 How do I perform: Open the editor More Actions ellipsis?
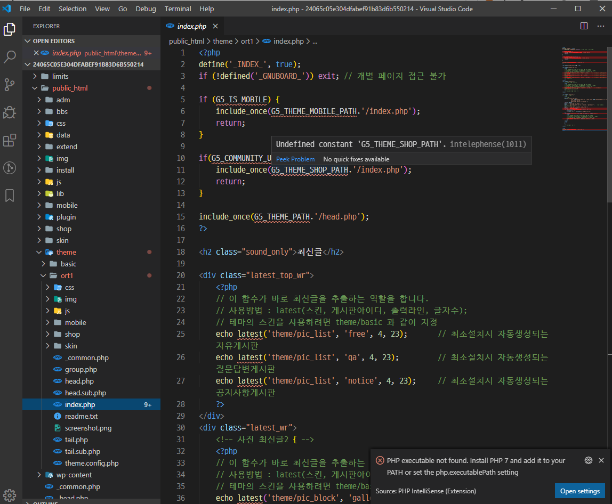click(x=601, y=26)
